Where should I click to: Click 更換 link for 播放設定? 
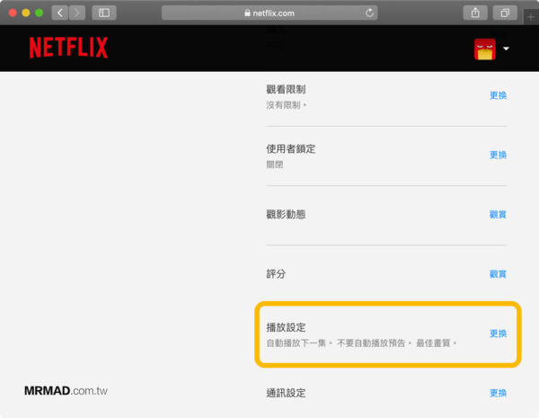[498, 334]
